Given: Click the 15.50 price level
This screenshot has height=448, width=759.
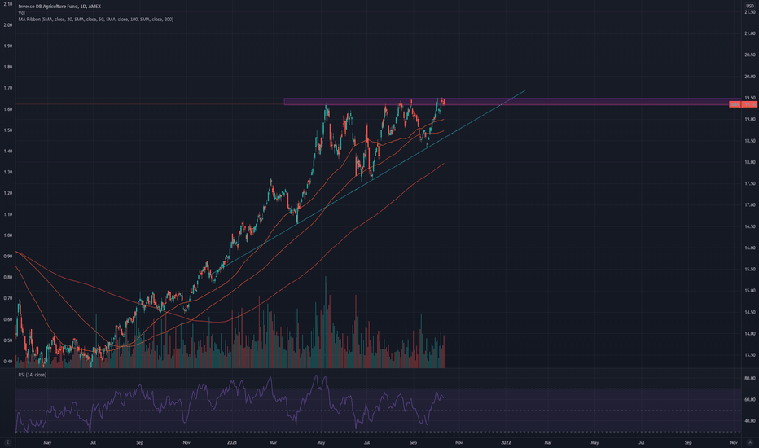Looking at the screenshot, I should pyautogui.click(x=750, y=270).
